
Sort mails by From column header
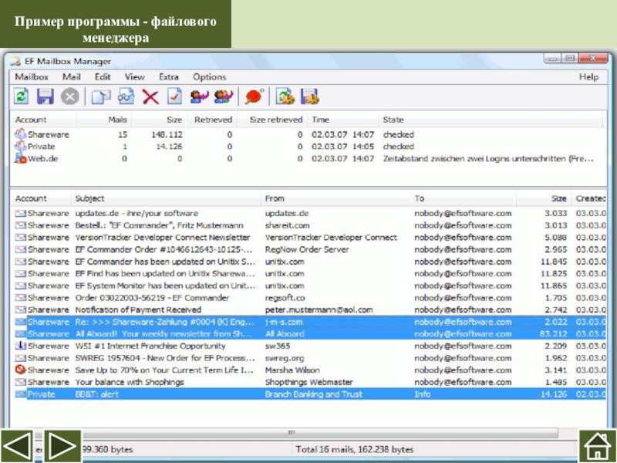tap(335, 198)
